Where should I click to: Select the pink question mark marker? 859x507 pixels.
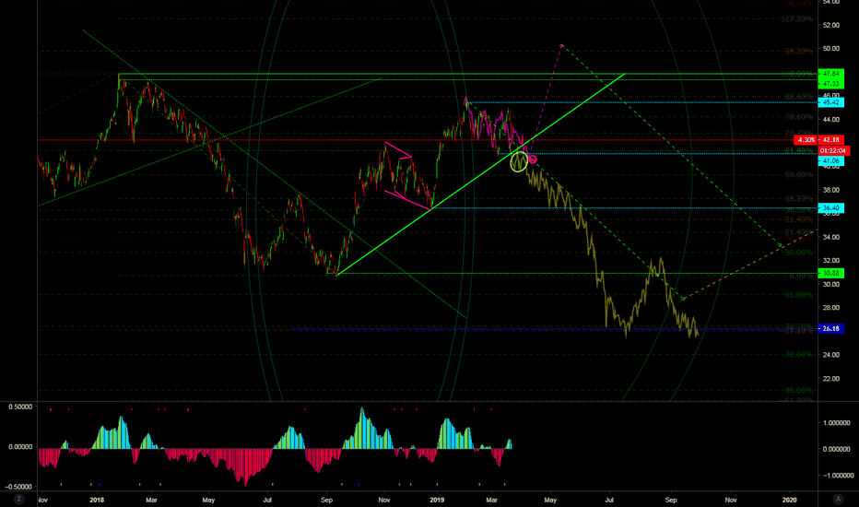(533, 159)
